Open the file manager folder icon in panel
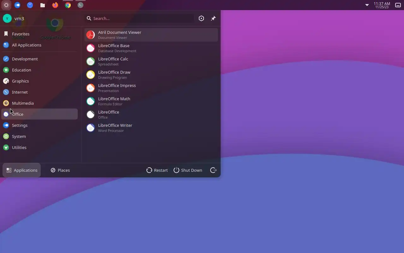The height and width of the screenshot is (253, 404). coord(43,5)
